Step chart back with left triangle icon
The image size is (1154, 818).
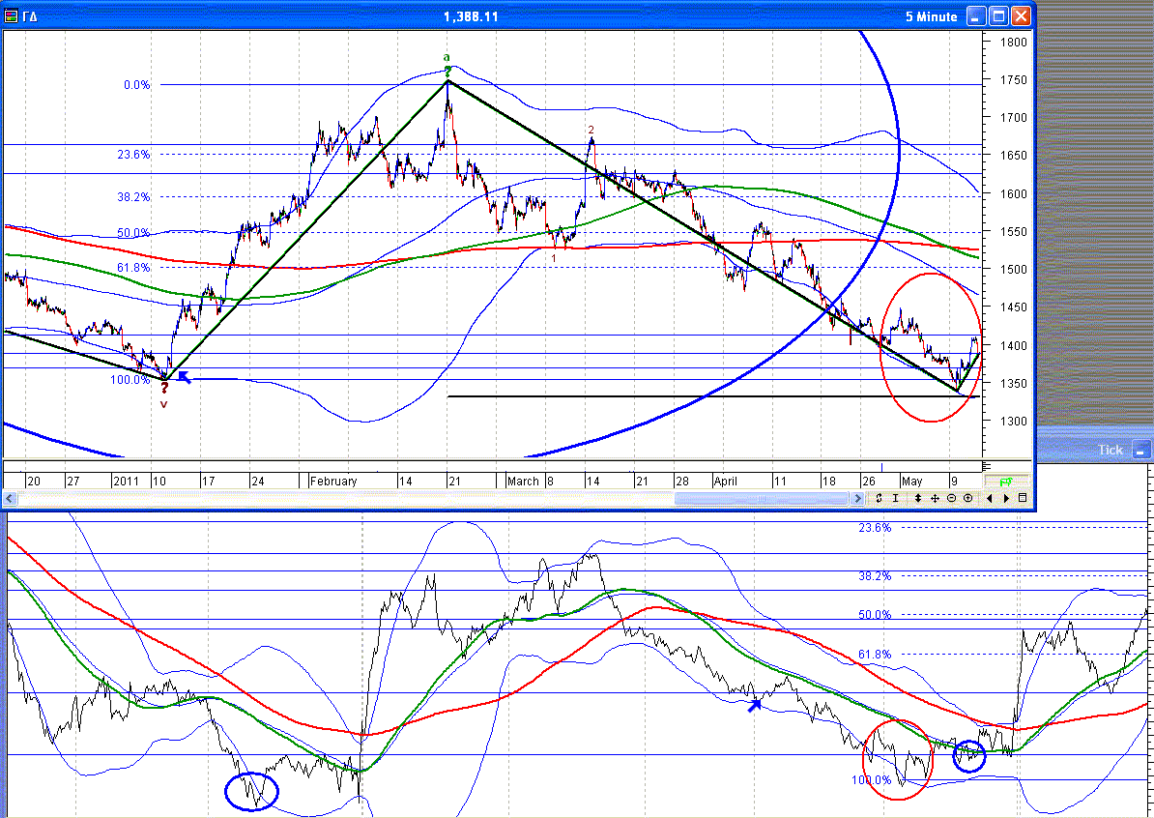(x=990, y=498)
